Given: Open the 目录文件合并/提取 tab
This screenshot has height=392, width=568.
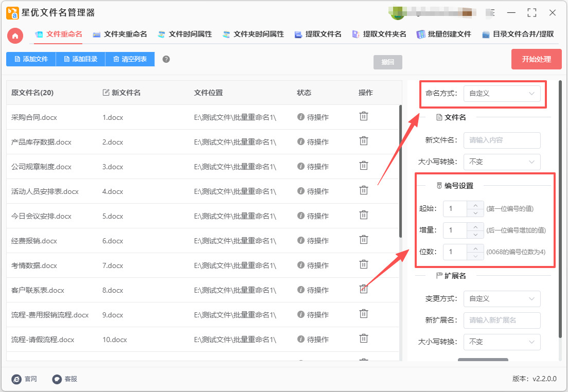Looking at the screenshot, I should [518, 34].
